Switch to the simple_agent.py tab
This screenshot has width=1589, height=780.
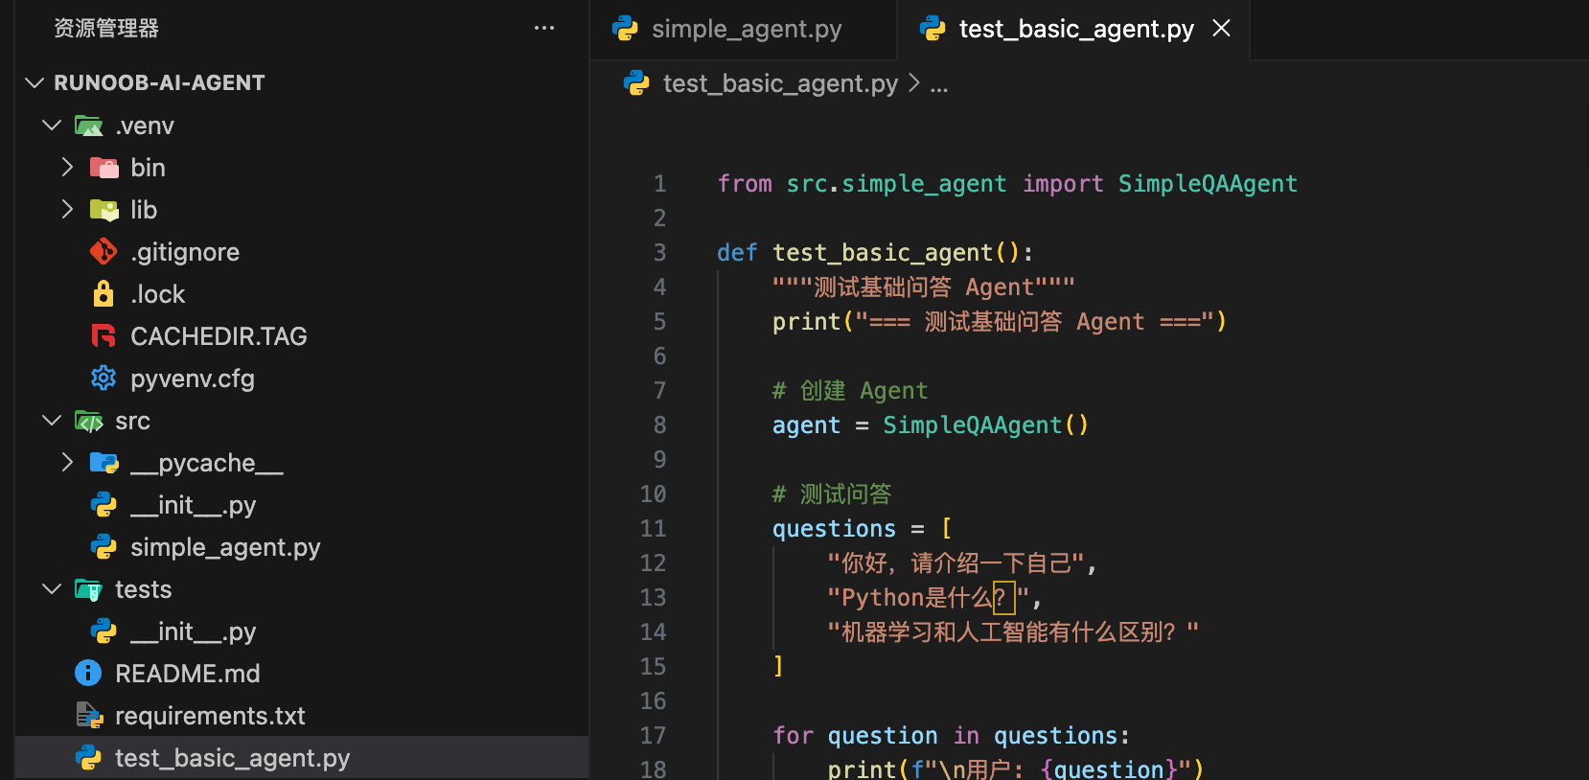746,29
